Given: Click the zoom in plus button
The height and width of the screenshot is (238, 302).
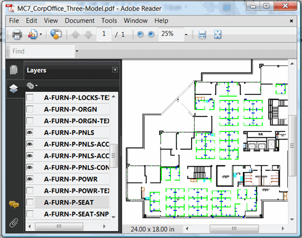Looking at the screenshot, I should tap(151, 34).
